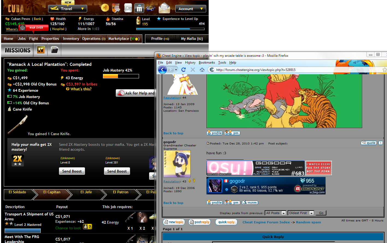
Task: Open the 'All Posts' dropdown in forum
Action: (276, 213)
